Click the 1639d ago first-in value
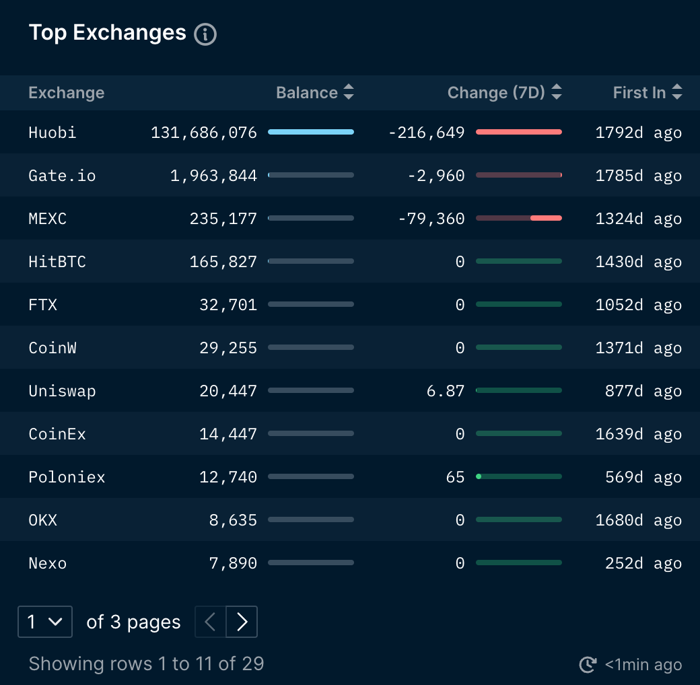700x685 pixels. pos(639,434)
